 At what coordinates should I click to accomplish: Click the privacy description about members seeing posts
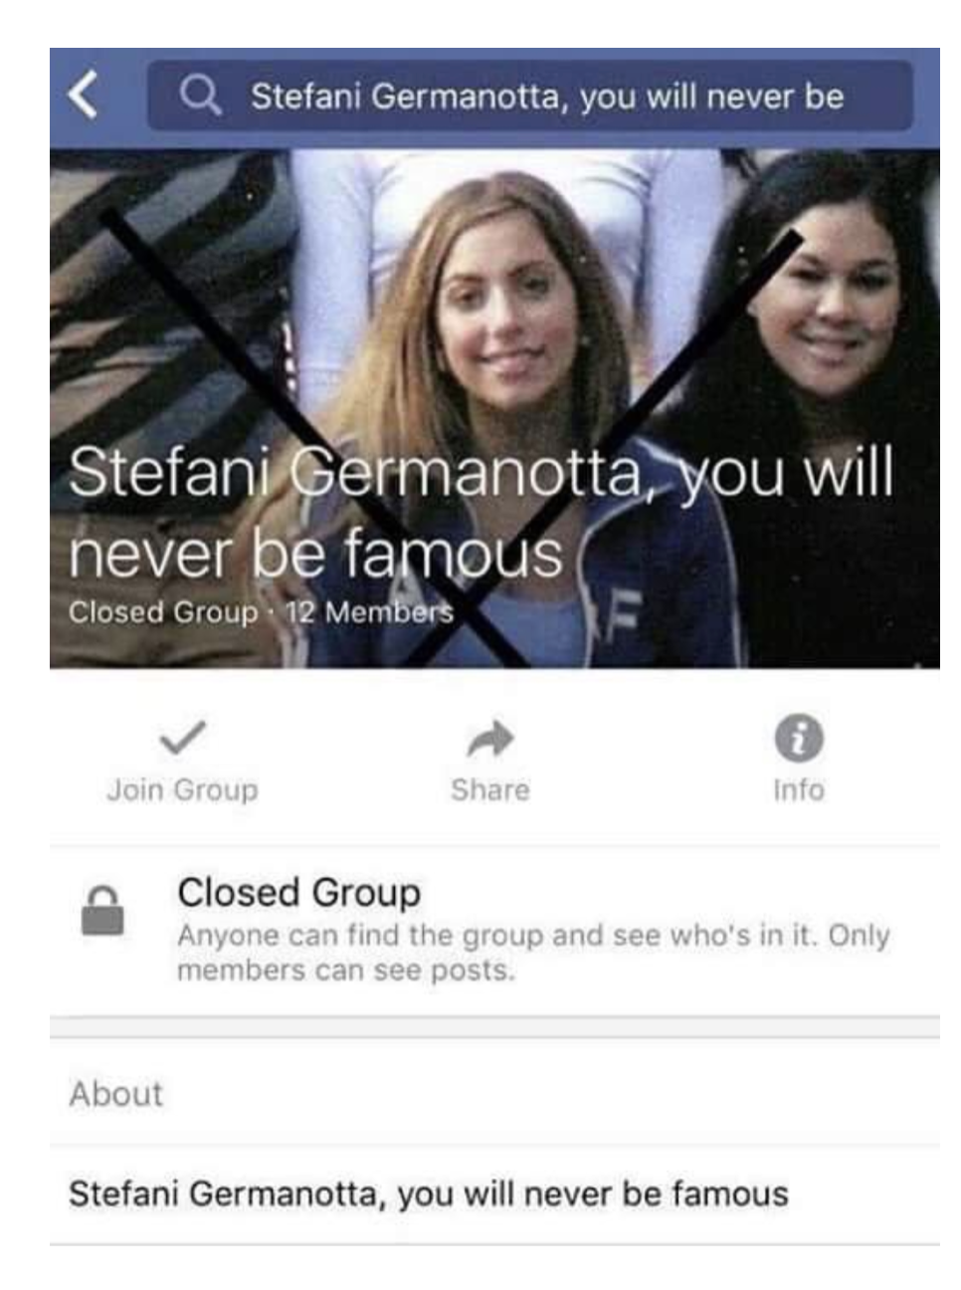[533, 953]
